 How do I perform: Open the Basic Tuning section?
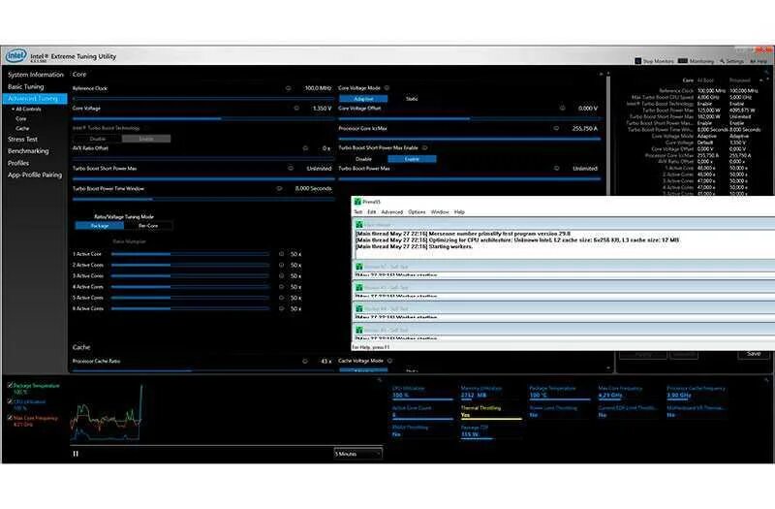point(26,86)
